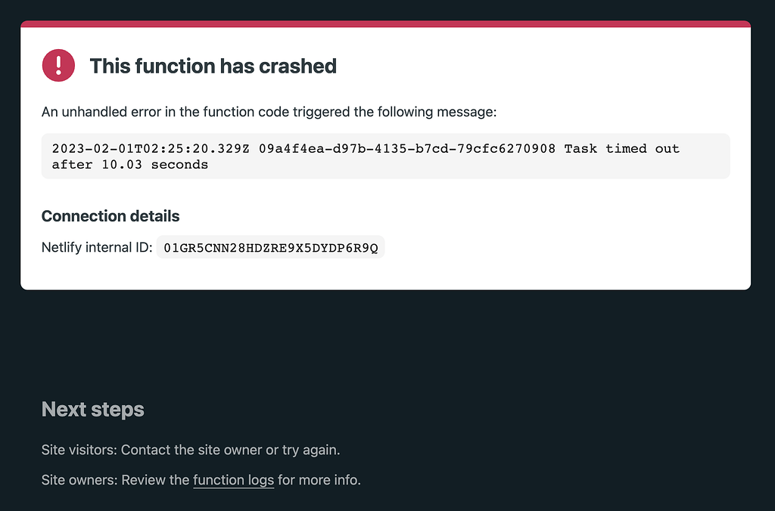Click the error timestamp 2023-02-01T02:25:20.329Z
This screenshot has width=775, height=511.
click(x=151, y=149)
